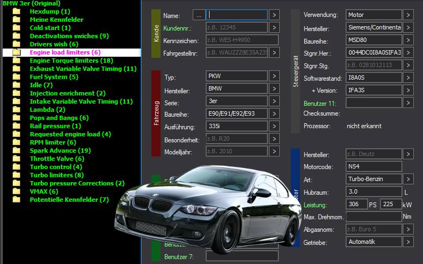Open the Hexdump (1) folder
The width and height of the screenshot is (423, 264).
[50, 11]
